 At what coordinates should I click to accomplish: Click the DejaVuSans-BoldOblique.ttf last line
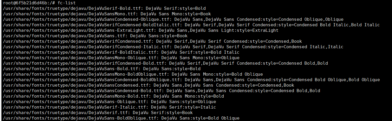pyautogui.click(x=121, y=118)
